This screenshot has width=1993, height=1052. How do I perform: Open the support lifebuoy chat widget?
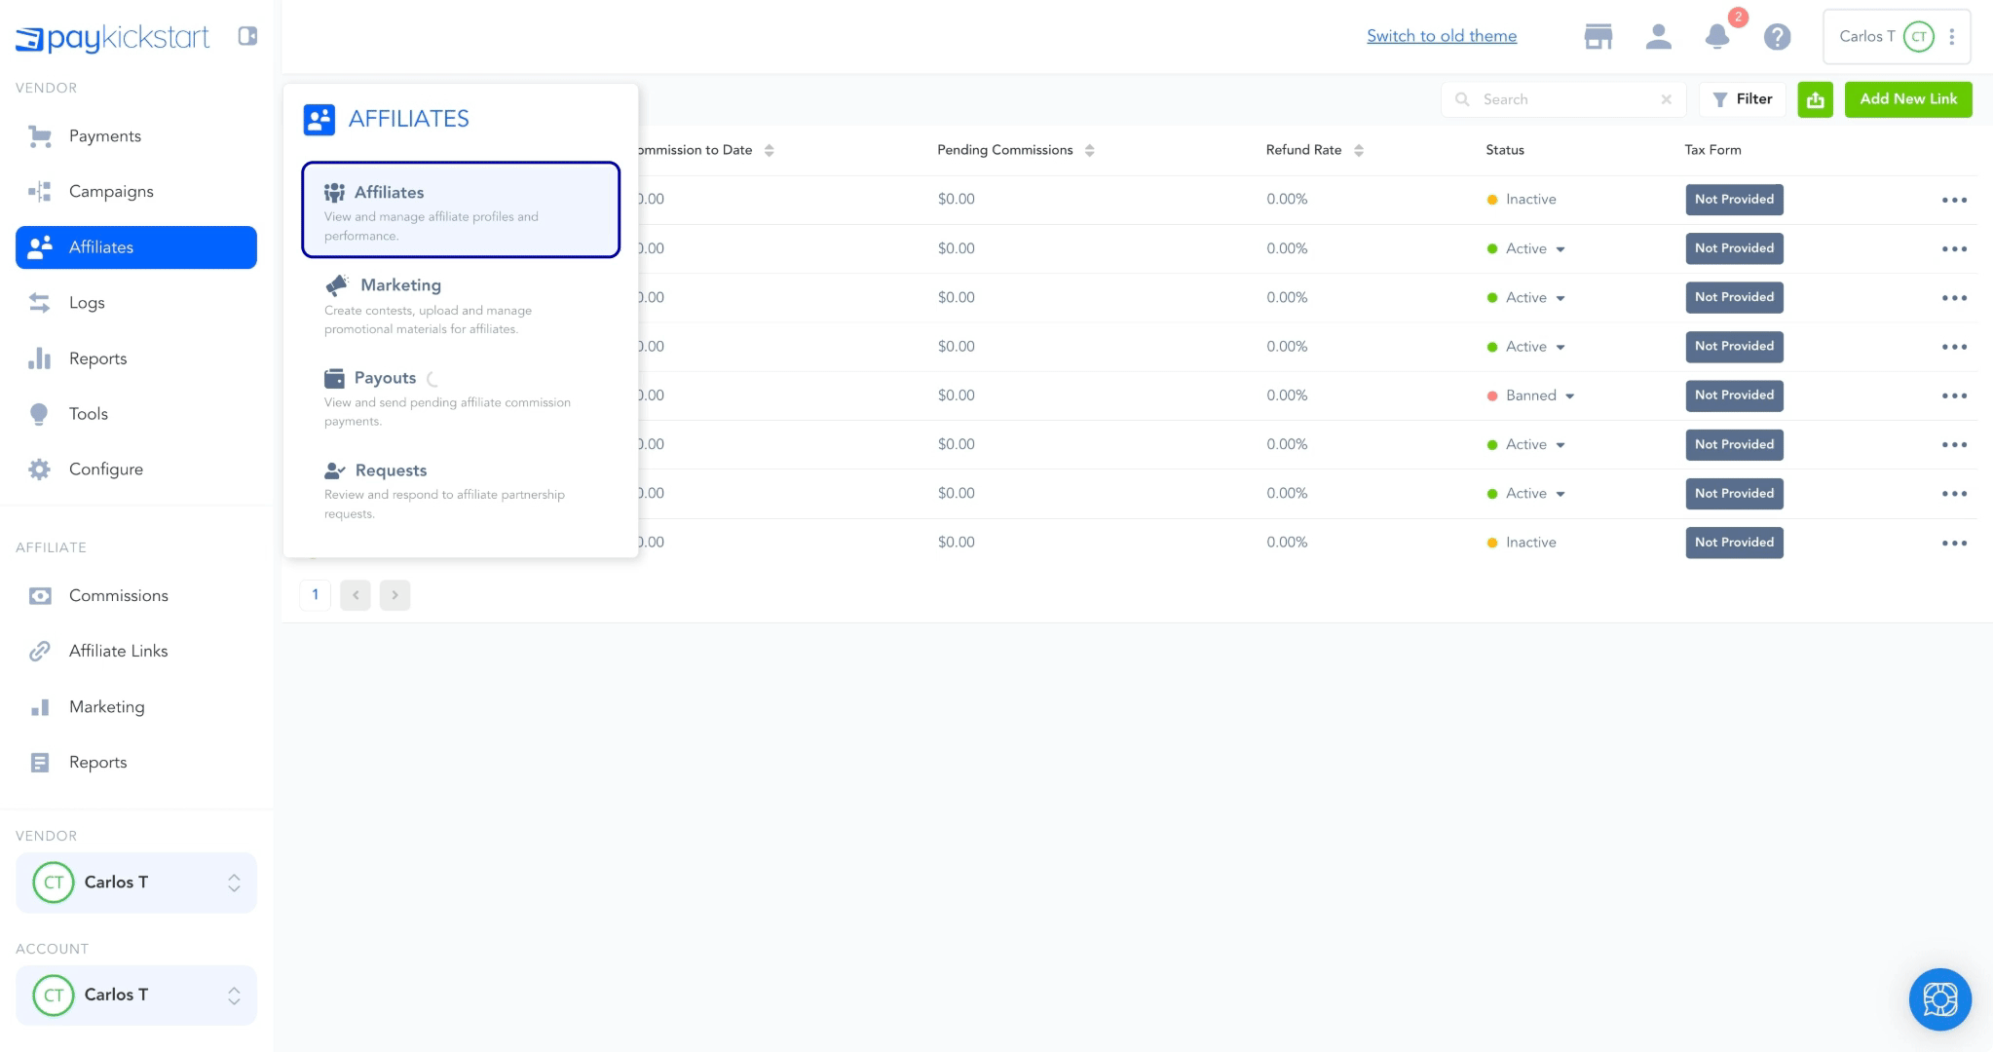[x=1939, y=998]
